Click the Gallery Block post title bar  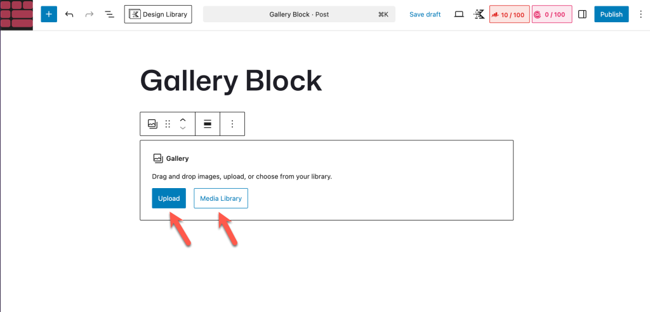pos(299,14)
